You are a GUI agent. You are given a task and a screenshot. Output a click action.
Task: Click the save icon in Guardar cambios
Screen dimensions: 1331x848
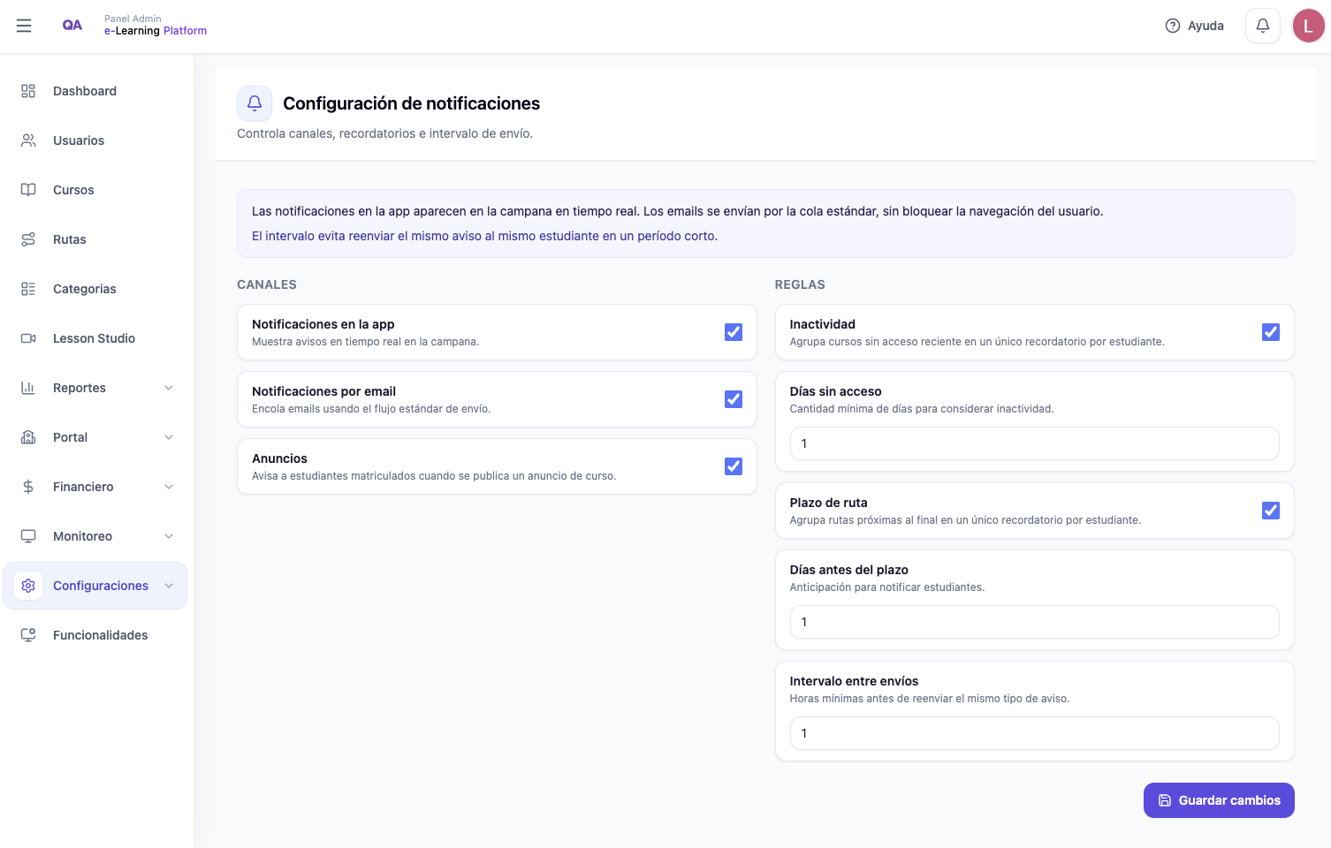(x=1165, y=800)
